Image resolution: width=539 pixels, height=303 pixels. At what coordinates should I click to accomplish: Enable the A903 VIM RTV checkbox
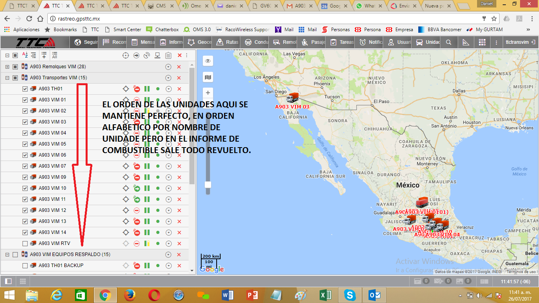pyautogui.click(x=25, y=243)
